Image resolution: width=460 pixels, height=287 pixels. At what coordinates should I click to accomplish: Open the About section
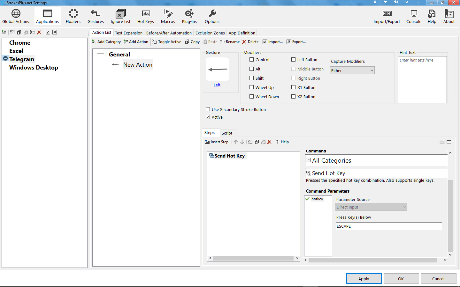pos(449,16)
